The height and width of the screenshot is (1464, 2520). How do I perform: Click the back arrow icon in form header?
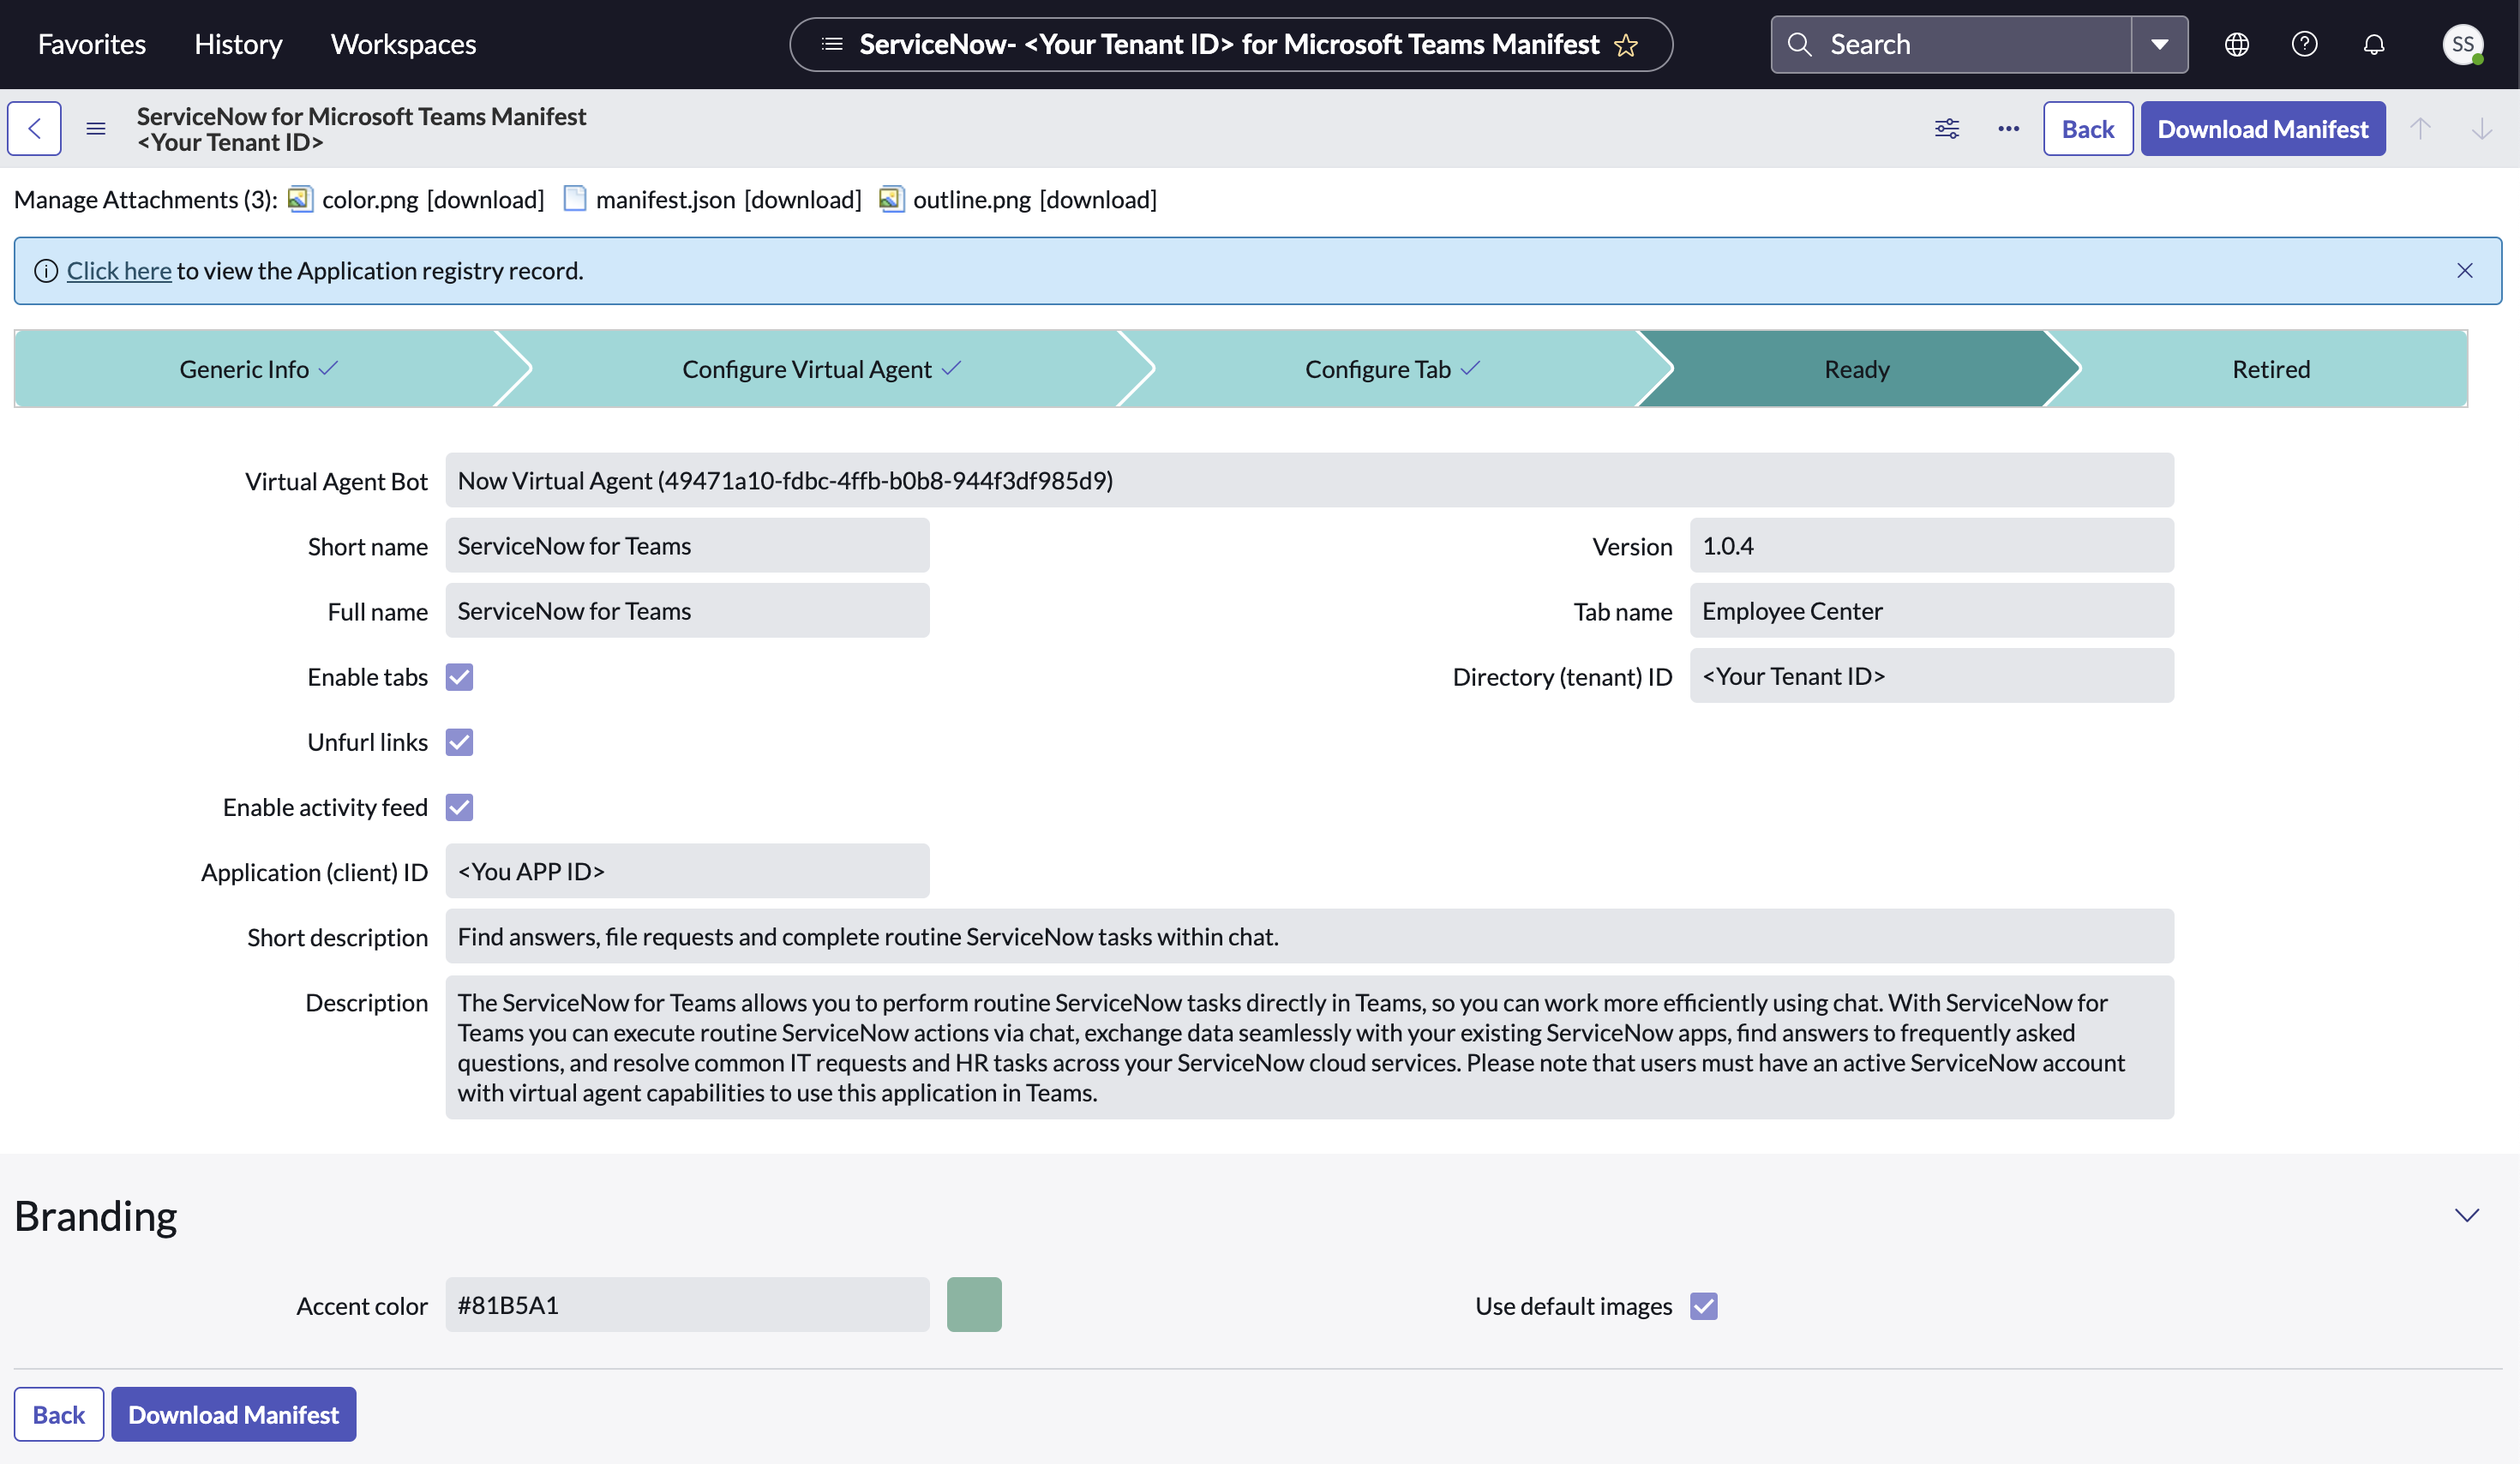coord(34,128)
